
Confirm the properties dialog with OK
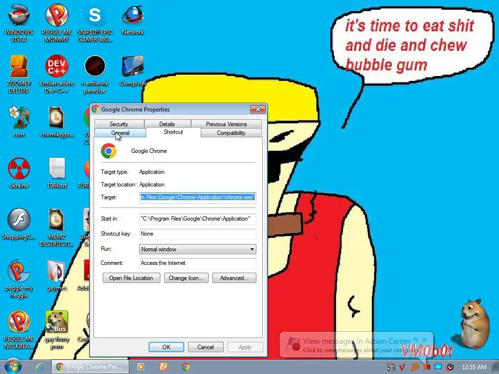pyautogui.click(x=166, y=347)
